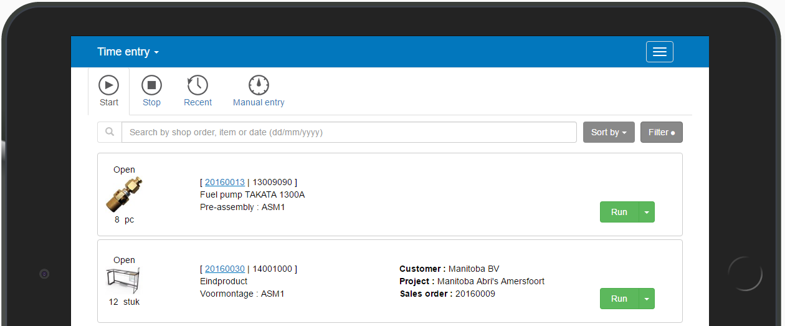Expand Run options for Fuel pump order
Image resolution: width=785 pixels, height=326 pixels.
(647, 212)
